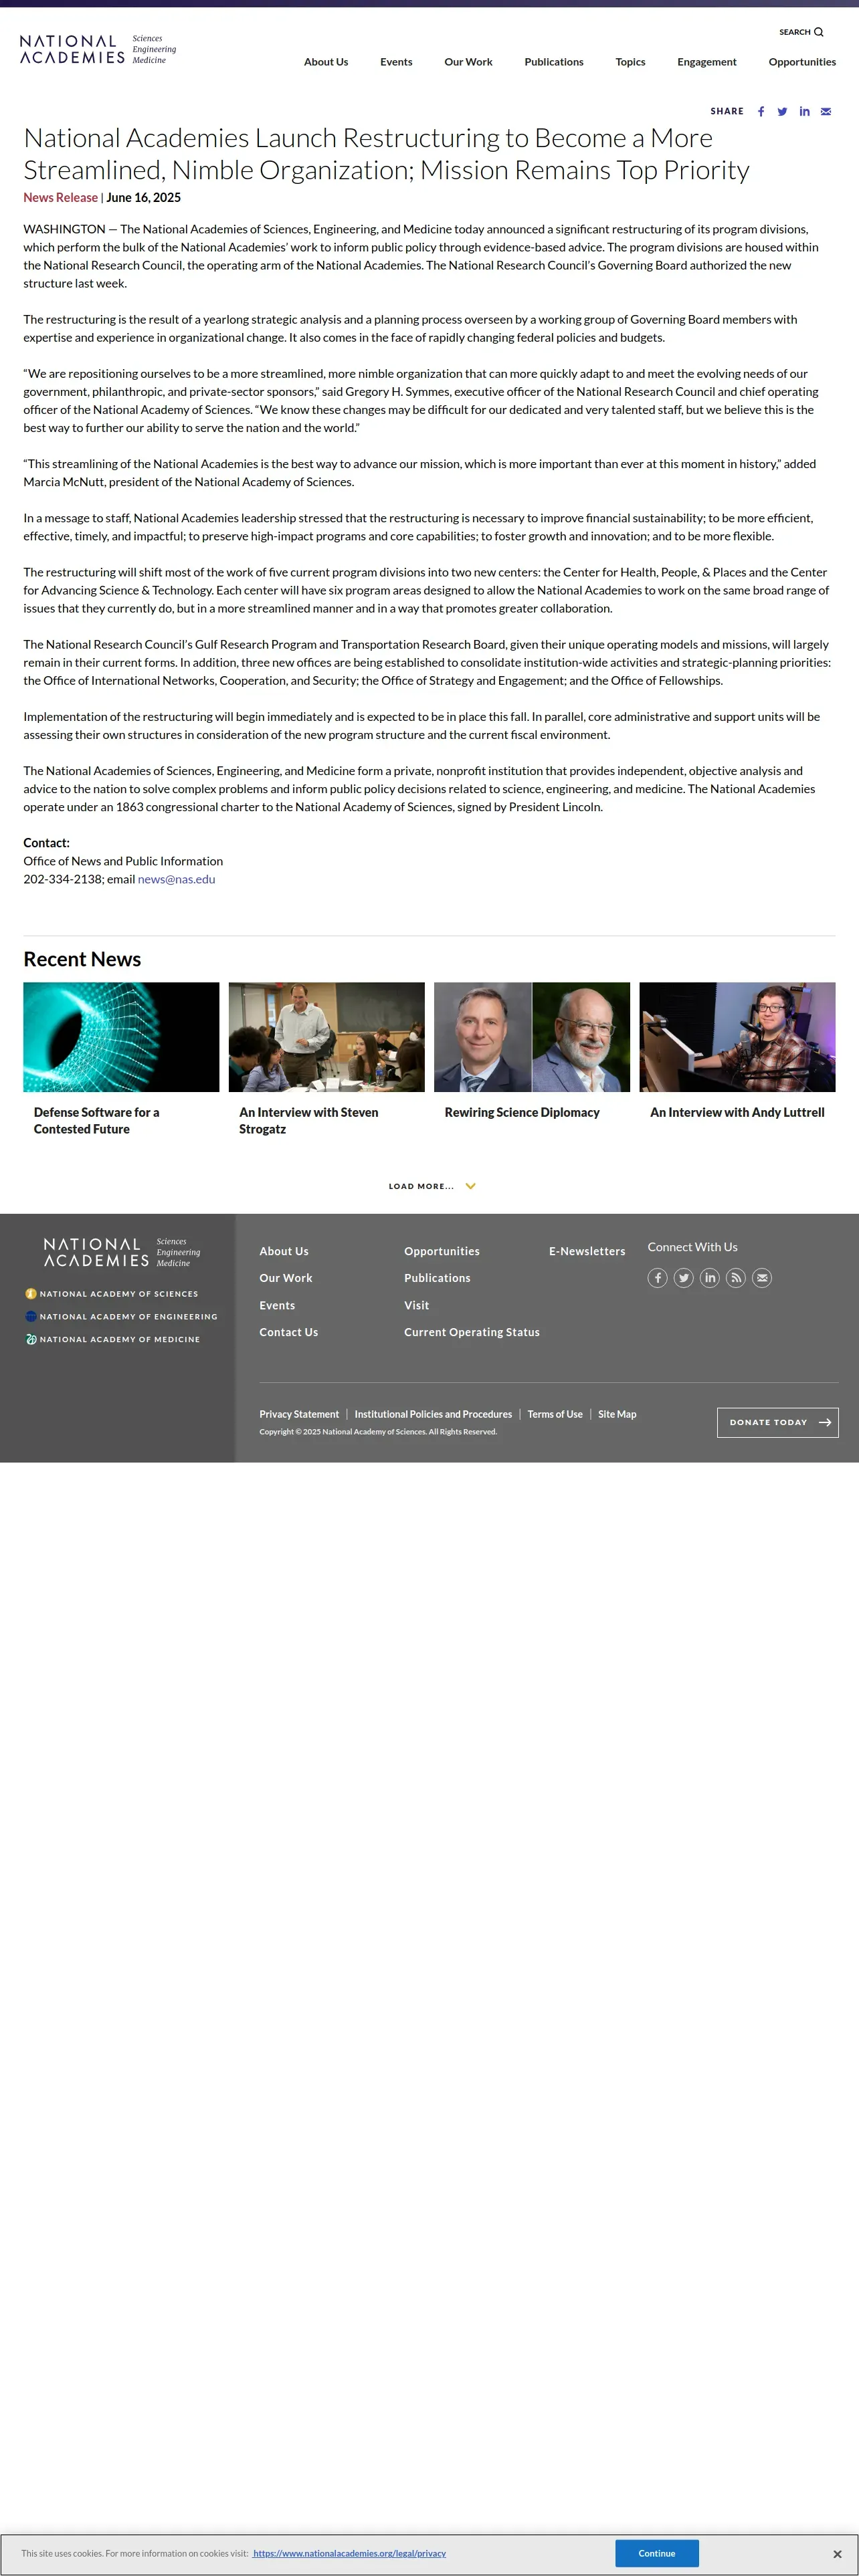Share article on LinkedIn from header

[x=804, y=112]
